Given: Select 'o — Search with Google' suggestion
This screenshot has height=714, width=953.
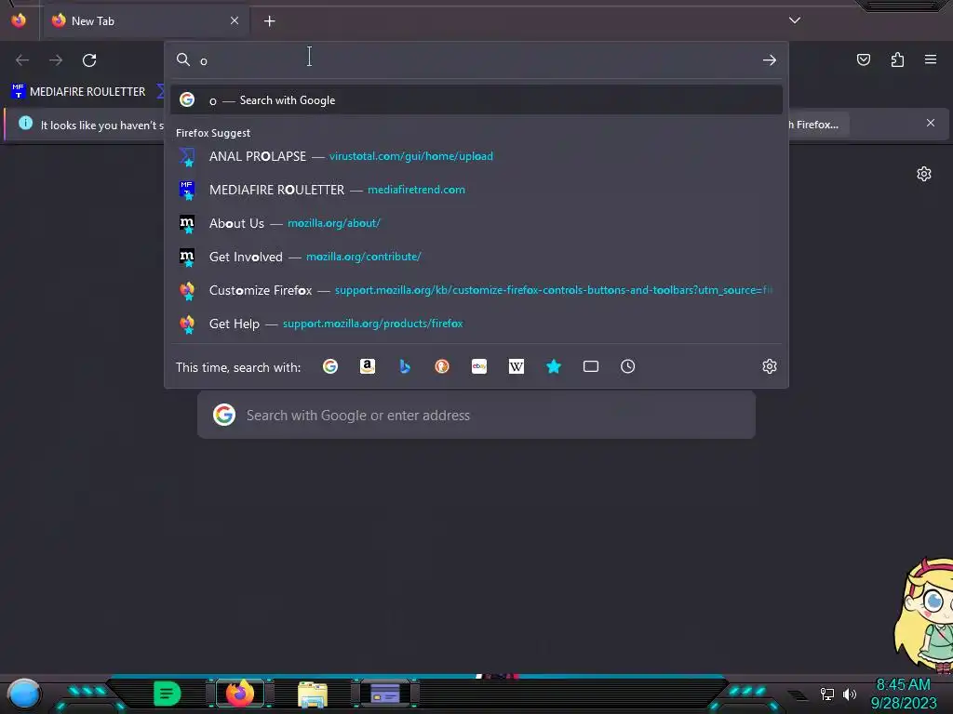Looking at the screenshot, I should (476, 100).
